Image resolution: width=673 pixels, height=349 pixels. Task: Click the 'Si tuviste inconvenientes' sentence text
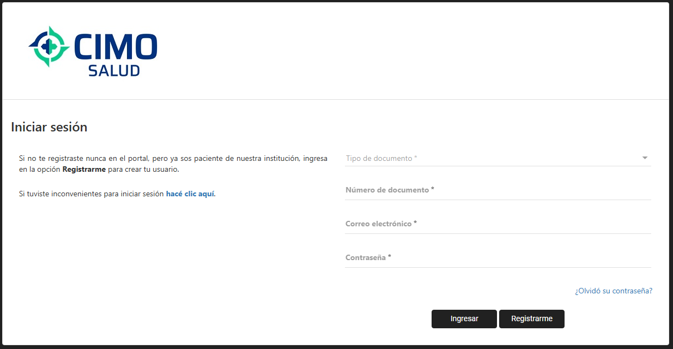92,194
